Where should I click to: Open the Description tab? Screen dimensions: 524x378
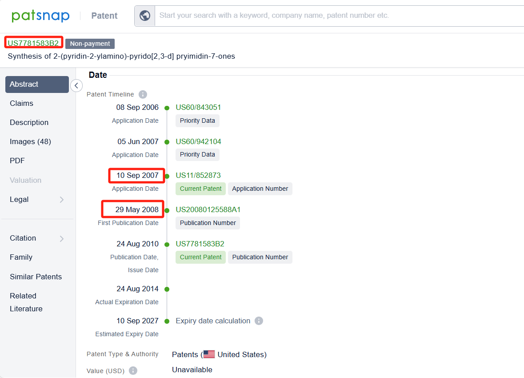[x=29, y=122]
